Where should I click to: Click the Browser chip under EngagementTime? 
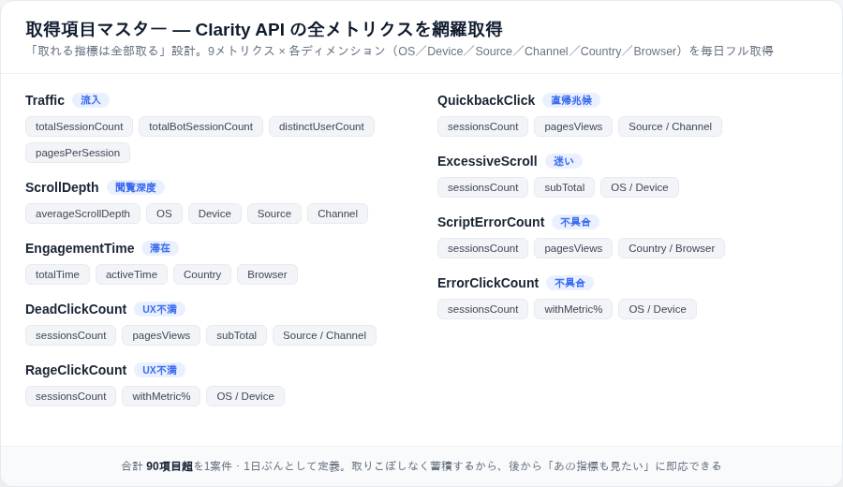point(267,274)
